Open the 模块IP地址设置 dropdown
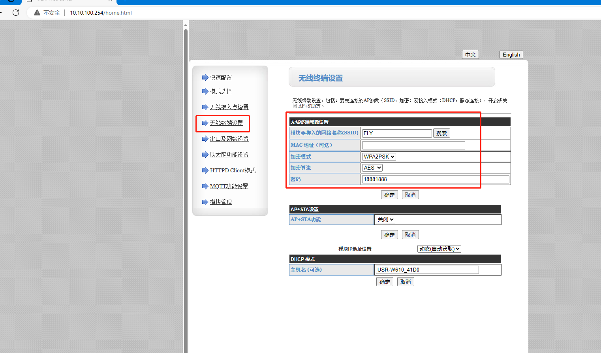This screenshot has height=353, width=601. tap(439, 249)
